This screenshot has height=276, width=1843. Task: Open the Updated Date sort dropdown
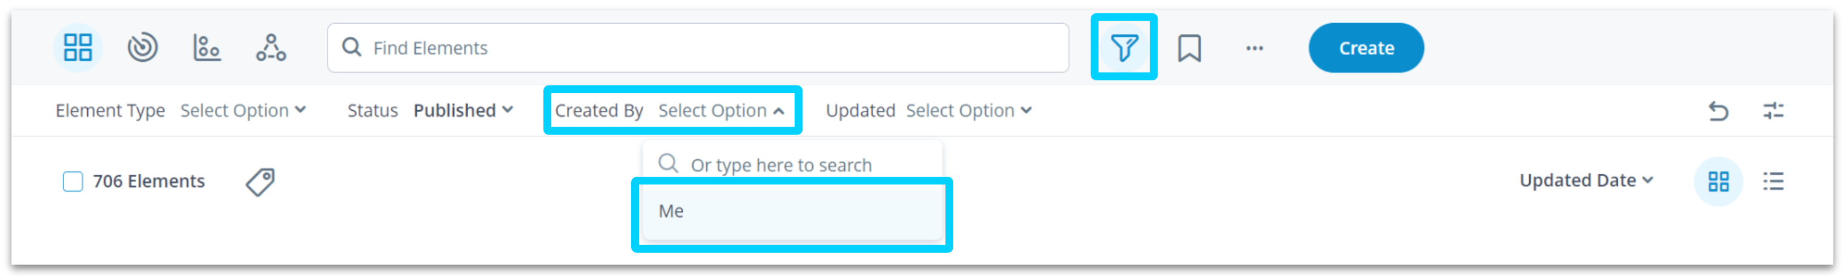pos(1586,181)
